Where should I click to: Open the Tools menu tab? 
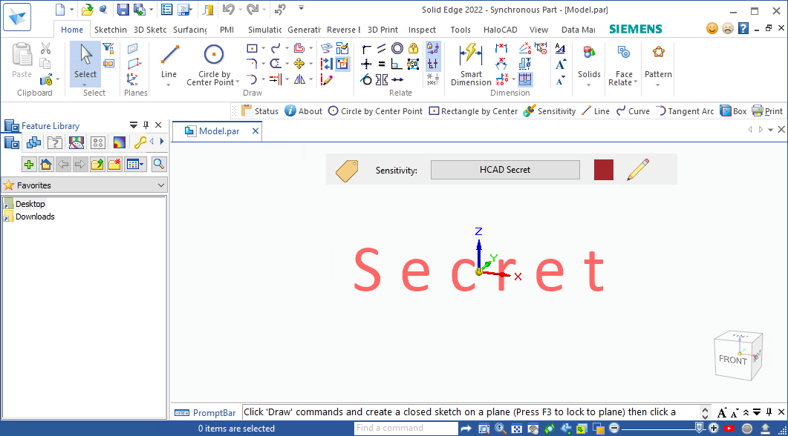460,30
